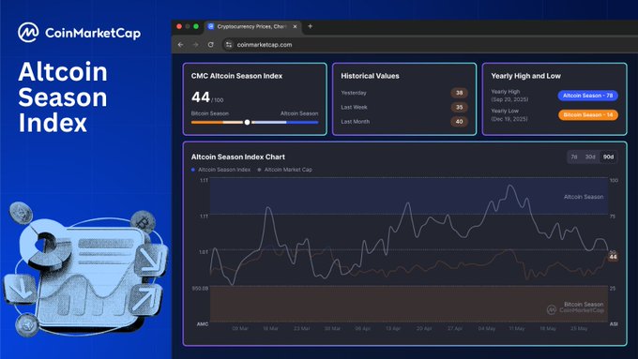Click the season index slider handle
This screenshot has width=638, height=359.
tap(247, 122)
